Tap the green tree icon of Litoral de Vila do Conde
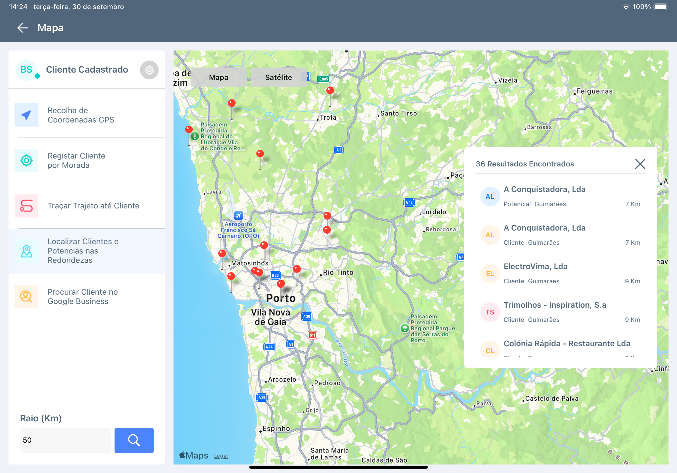 [194, 136]
